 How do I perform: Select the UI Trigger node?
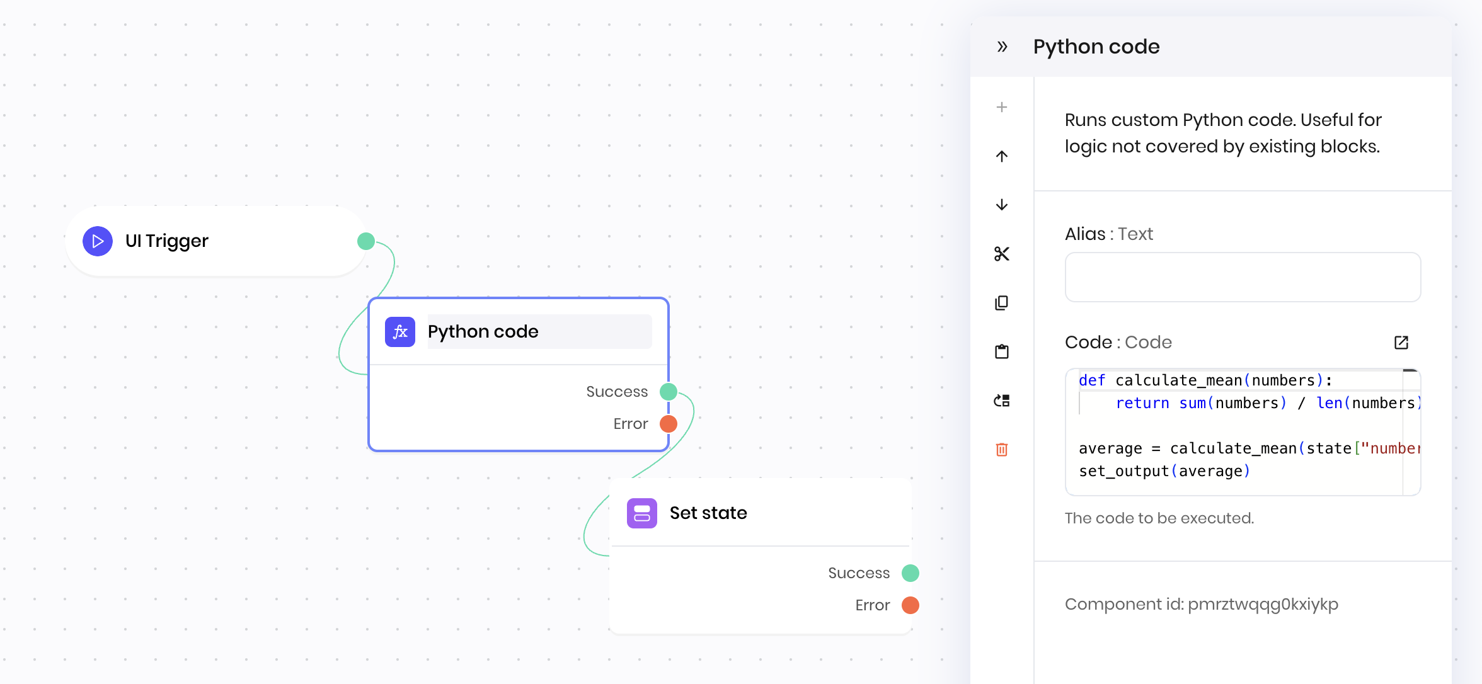point(215,241)
